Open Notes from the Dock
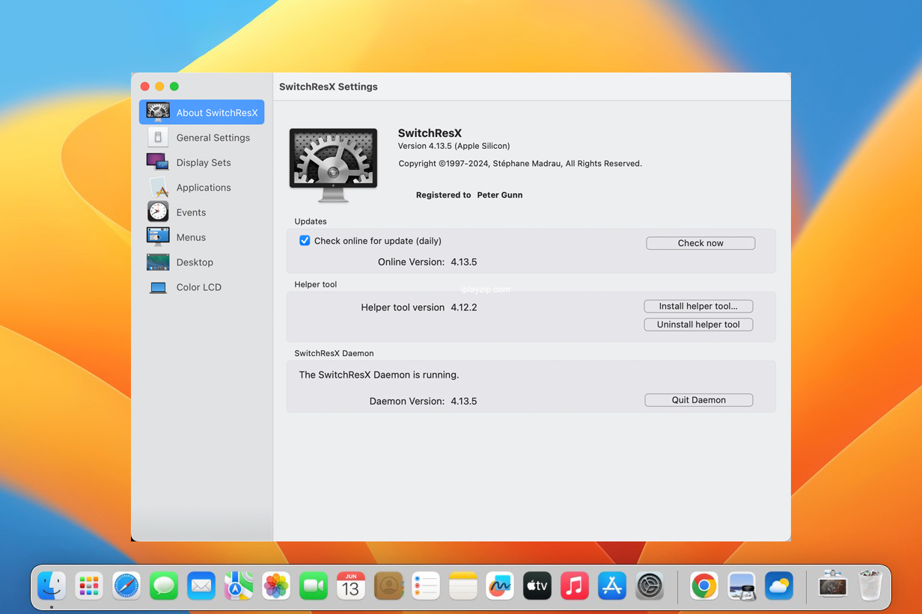This screenshot has height=614, width=922. click(463, 586)
